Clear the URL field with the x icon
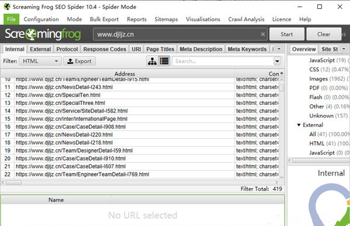This screenshot has height=226, width=350. pos(263,34)
